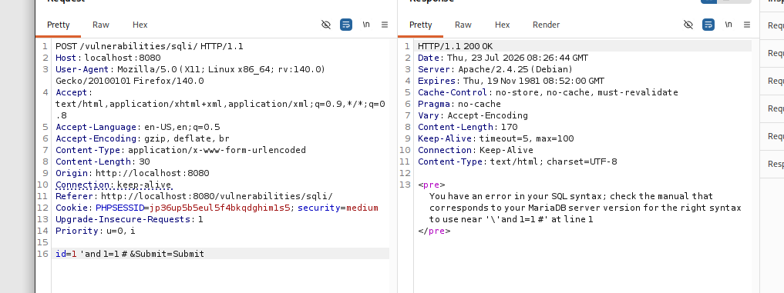Switch to Request Raw tab
Screen dimensions: 784x293
100,25
